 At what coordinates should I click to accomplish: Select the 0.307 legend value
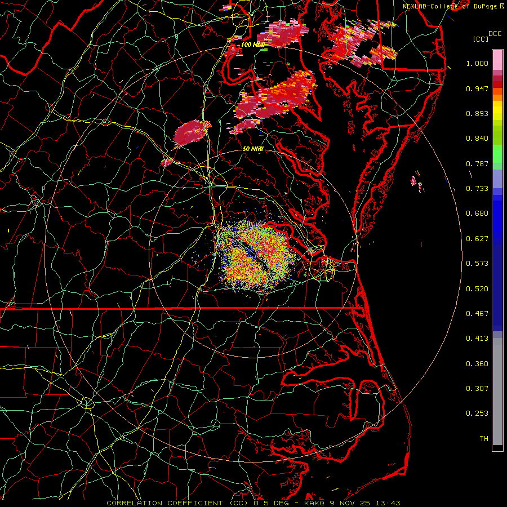(x=477, y=389)
